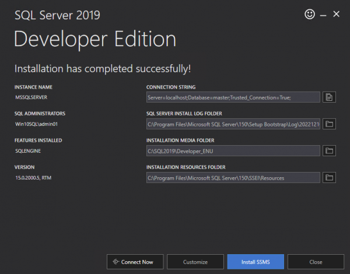The image size is (350, 274).
Task: Select the installation resources folder path field
Action: tap(233, 178)
